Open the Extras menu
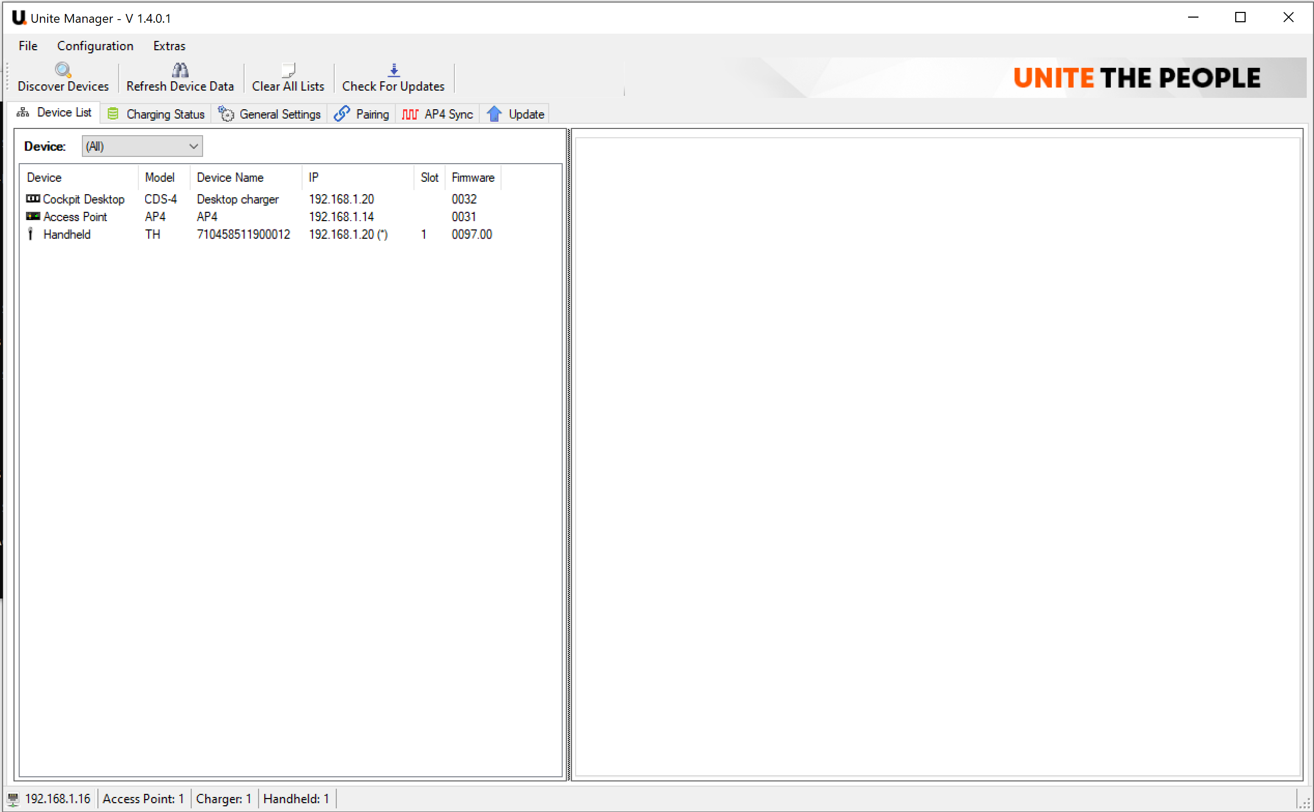The height and width of the screenshot is (812, 1314). click(x=169, y=46)
